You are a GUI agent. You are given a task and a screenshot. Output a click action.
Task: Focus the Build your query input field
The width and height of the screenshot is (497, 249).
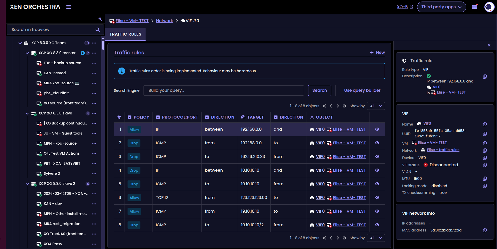point(224,90)
